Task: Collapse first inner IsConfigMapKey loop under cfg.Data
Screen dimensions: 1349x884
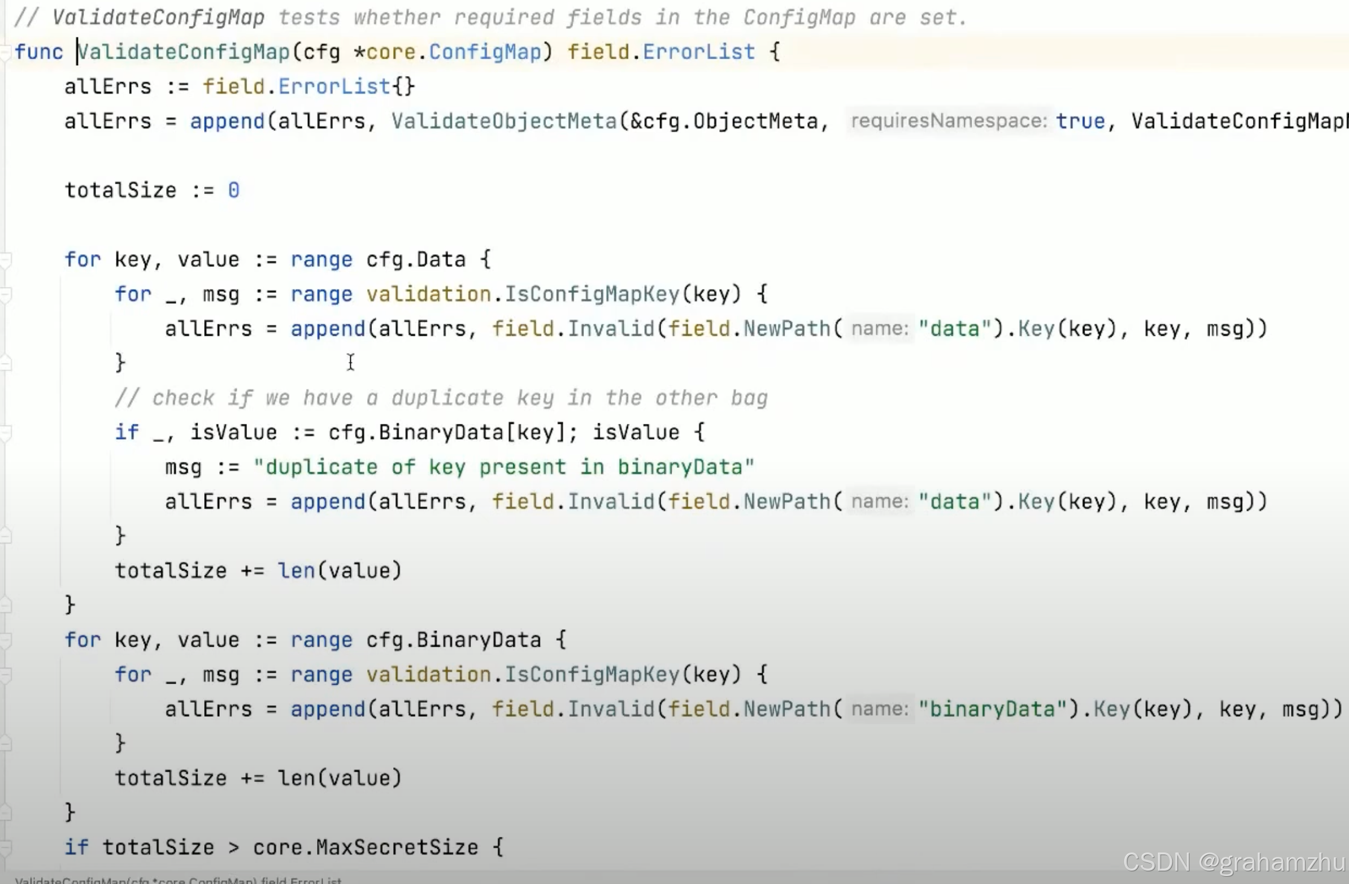Action: 5,295
